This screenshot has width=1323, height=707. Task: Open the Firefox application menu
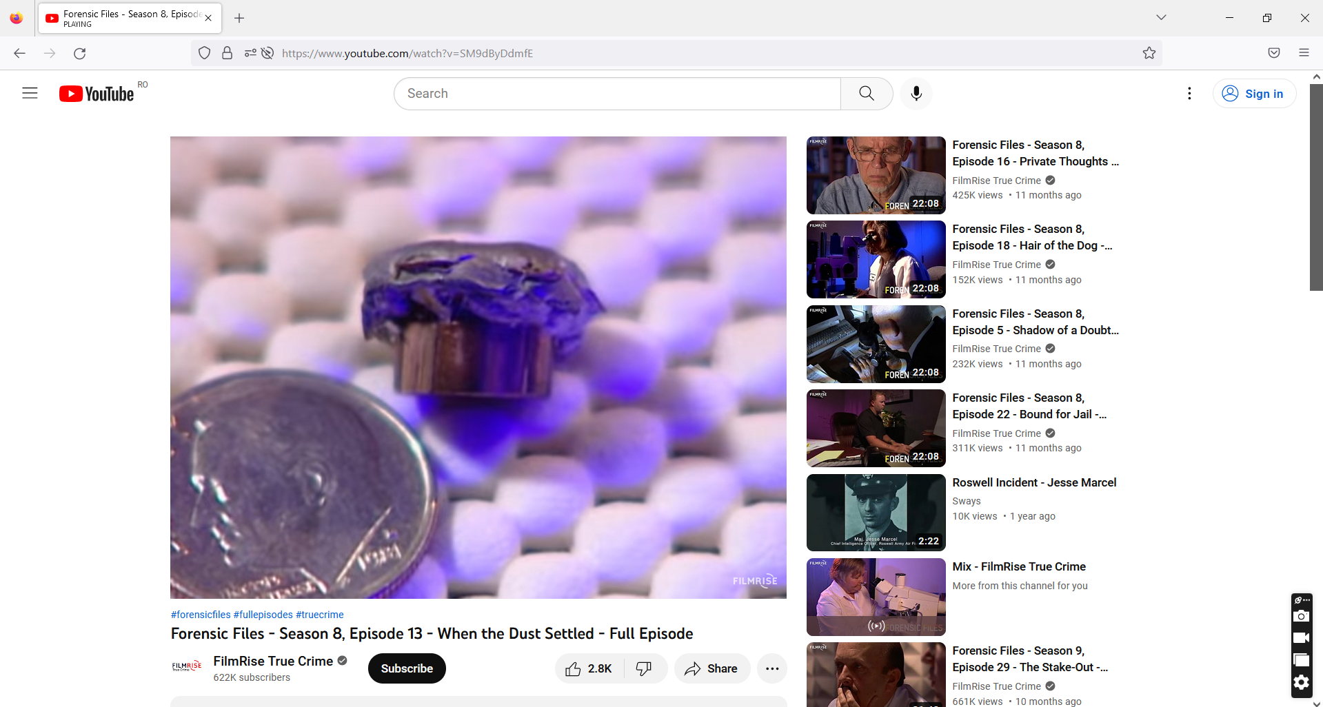click(x=1304, y=52)
